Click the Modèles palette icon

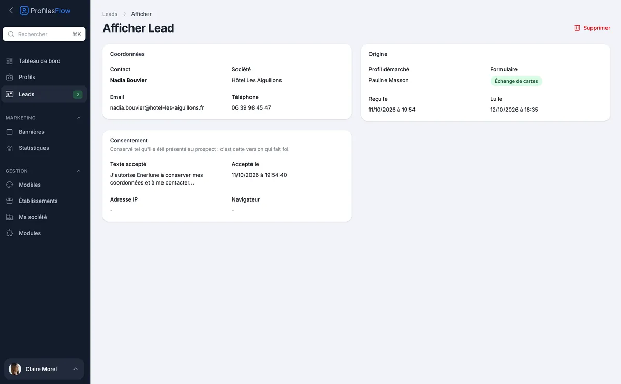tap(9, 185)
